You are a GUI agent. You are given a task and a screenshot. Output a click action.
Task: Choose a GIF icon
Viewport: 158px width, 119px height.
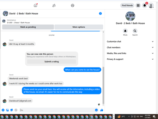click(16, 110)
